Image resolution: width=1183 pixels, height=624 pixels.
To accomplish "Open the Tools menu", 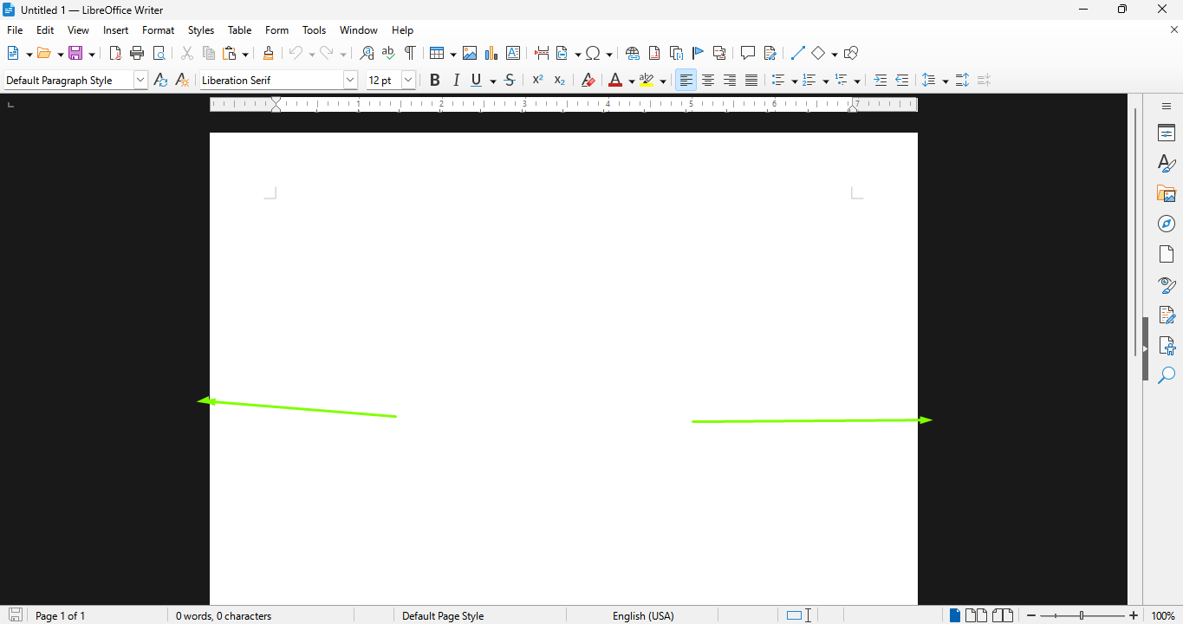I will [314, 30].
